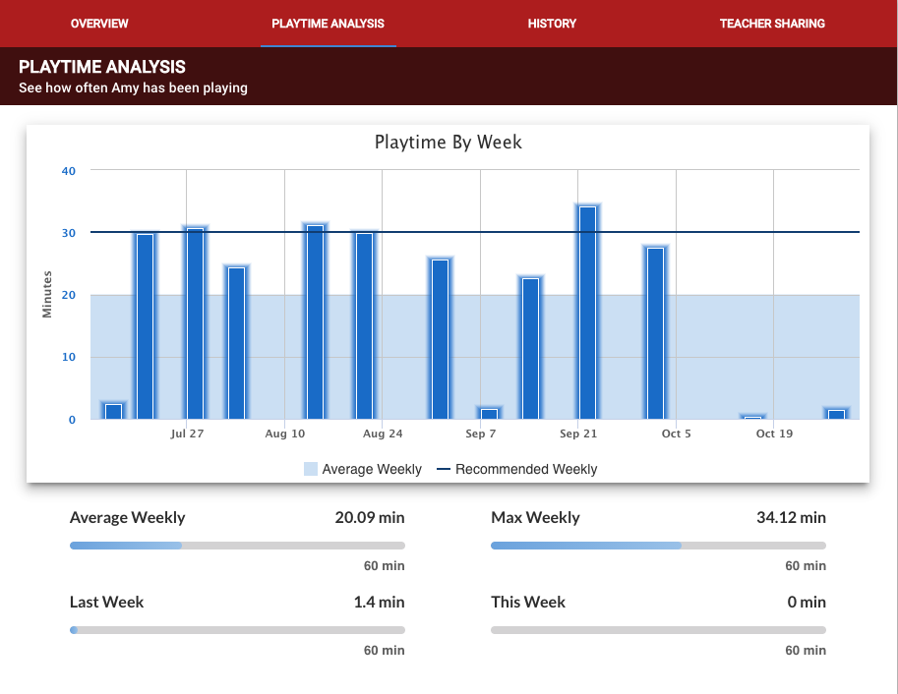Select the first small bar before Jul 27
Image resolution: width=898 pixels, height=694 pixels.
coord(114,412)
